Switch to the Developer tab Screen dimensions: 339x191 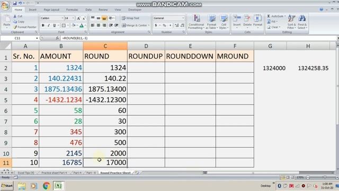[x=135, y=10]
